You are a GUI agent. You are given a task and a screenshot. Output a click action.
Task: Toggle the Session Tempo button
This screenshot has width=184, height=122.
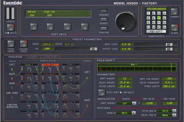[23, 44]
